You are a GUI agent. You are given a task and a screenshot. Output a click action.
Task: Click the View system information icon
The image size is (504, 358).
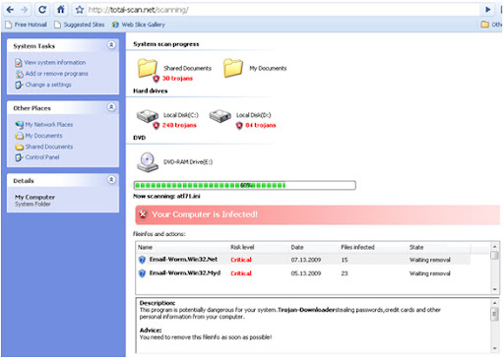[19, 63]
